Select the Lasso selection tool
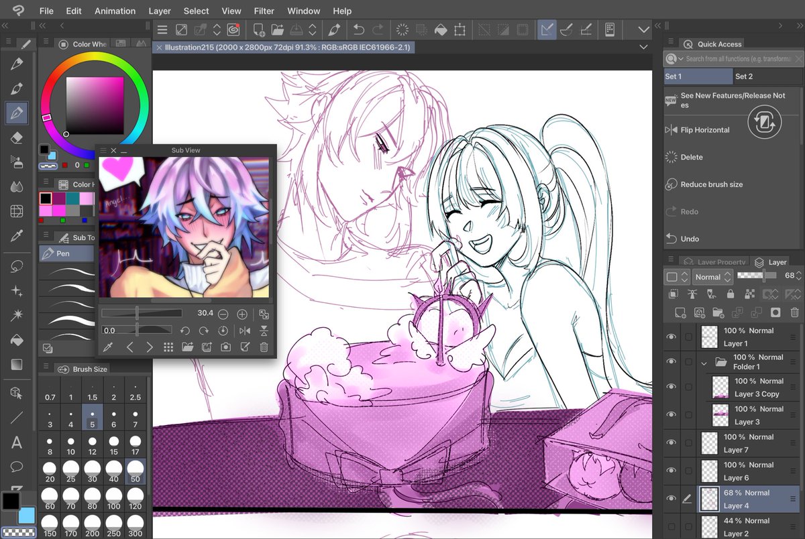This screenshot has height=539, width=805. (17, 266)
